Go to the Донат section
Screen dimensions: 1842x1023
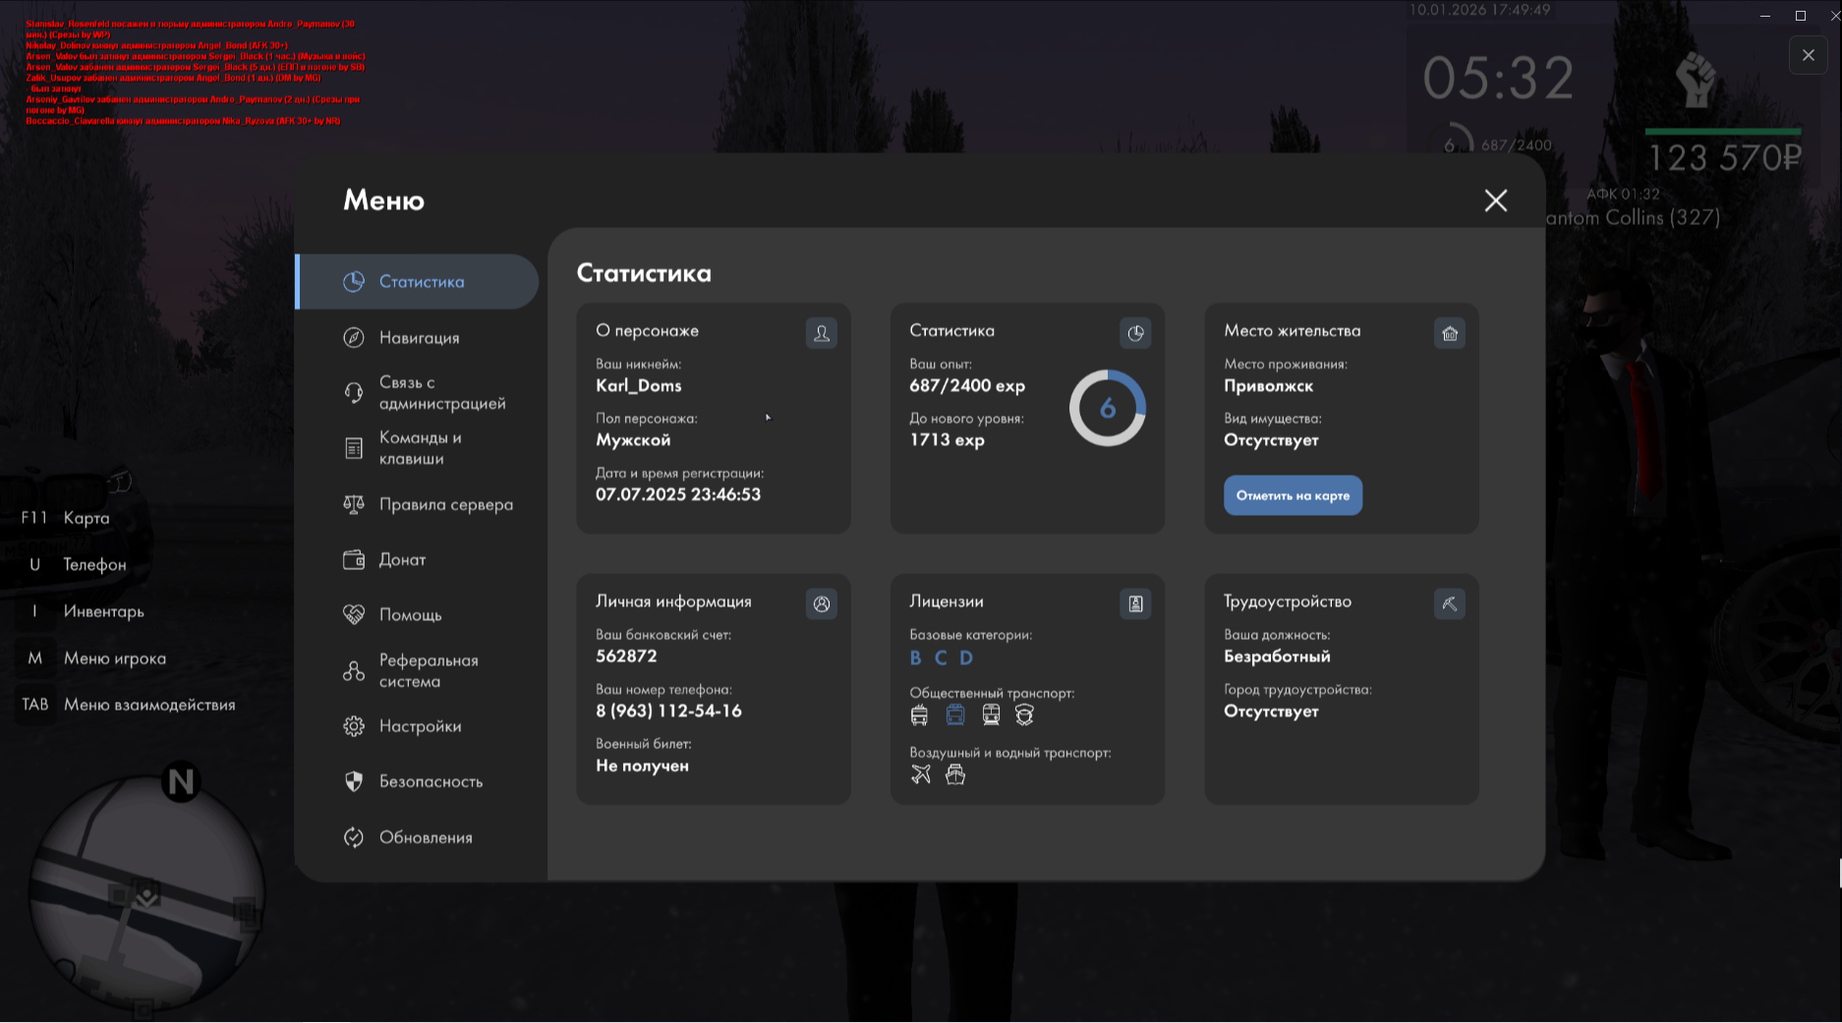point(402,559)
